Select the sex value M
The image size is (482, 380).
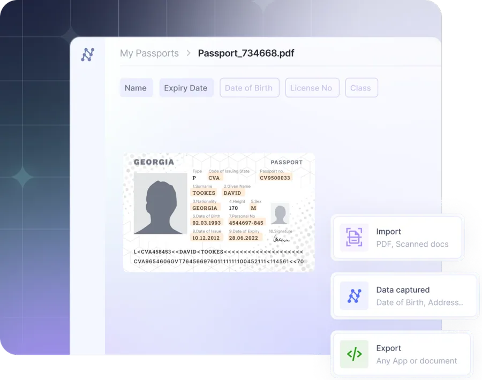click(253, 208)
